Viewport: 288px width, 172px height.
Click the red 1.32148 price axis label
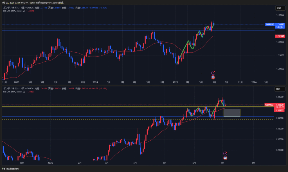280,36
